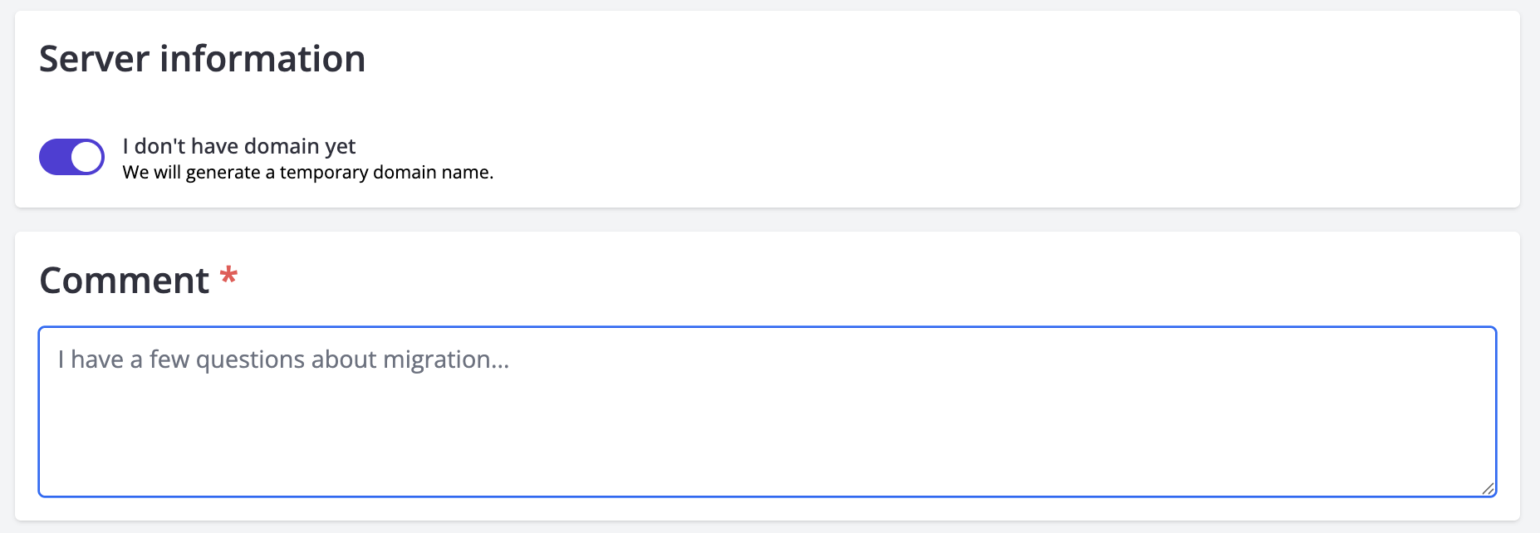Toggle the 'I don't have domain yet' switch

click(x=71, y=157)
